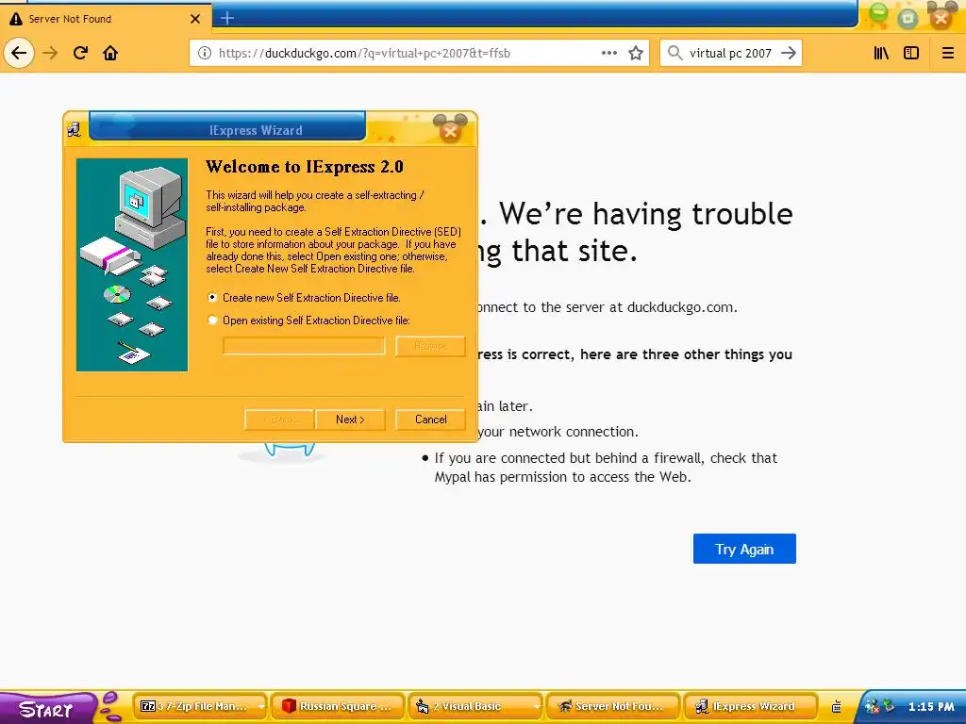Toggle the sidebar icon in browser toolbar
966x724 pixels.
[911, 53]
